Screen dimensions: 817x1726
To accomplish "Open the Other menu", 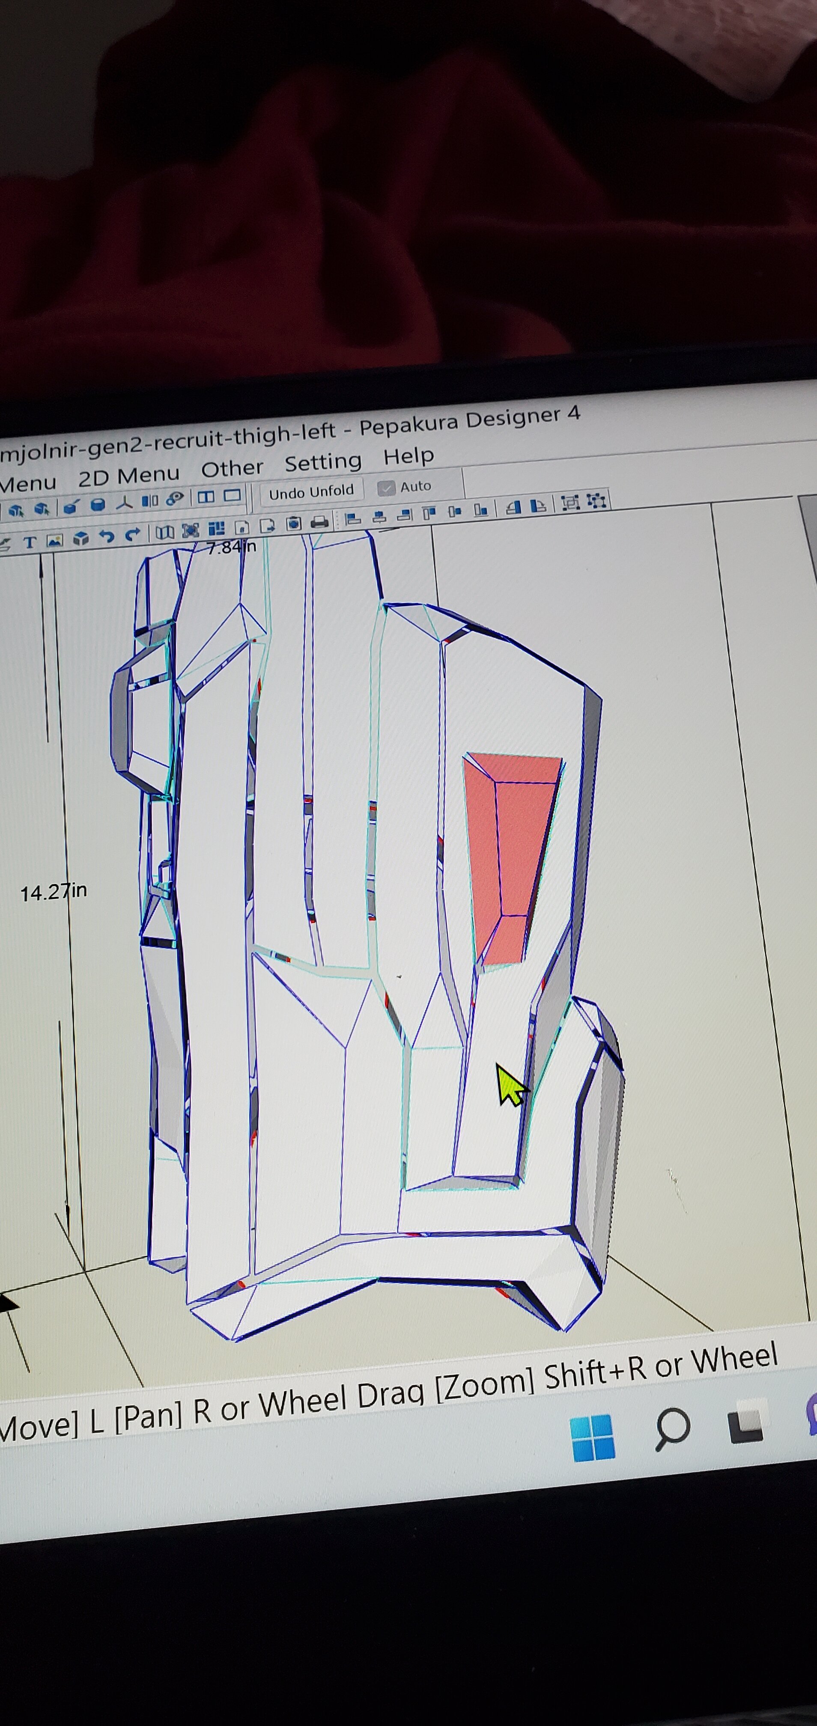I will (x=232, y=468).
